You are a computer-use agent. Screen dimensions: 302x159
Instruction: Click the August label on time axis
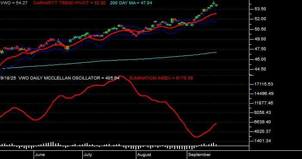145,155
